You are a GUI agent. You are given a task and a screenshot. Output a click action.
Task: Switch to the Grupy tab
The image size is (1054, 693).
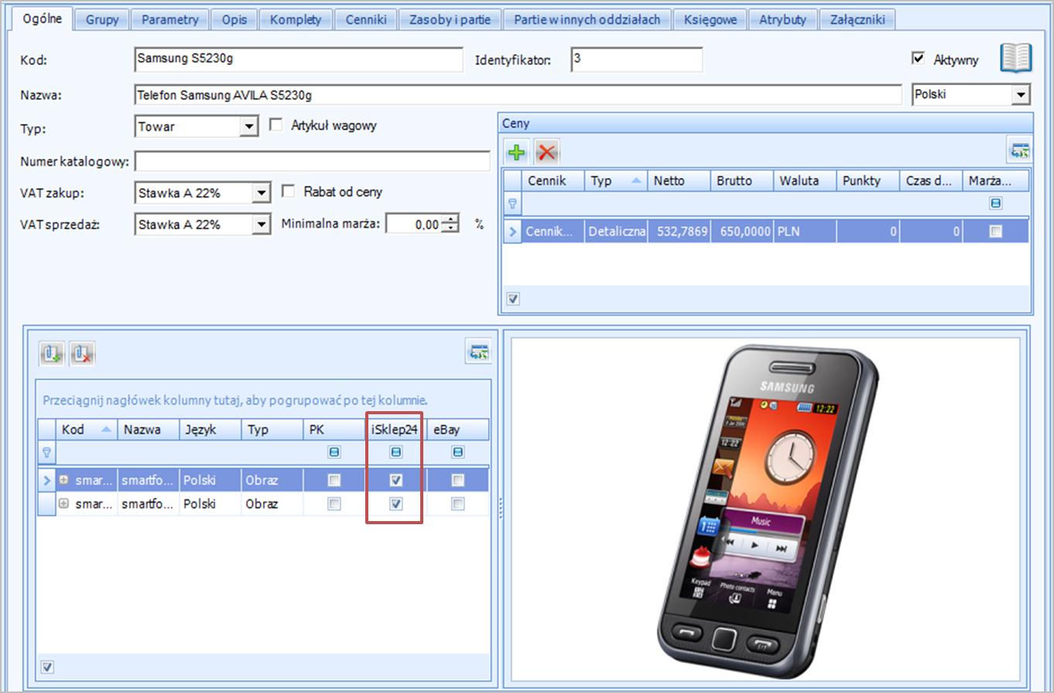pyautogui.click(x=102, y=19)
